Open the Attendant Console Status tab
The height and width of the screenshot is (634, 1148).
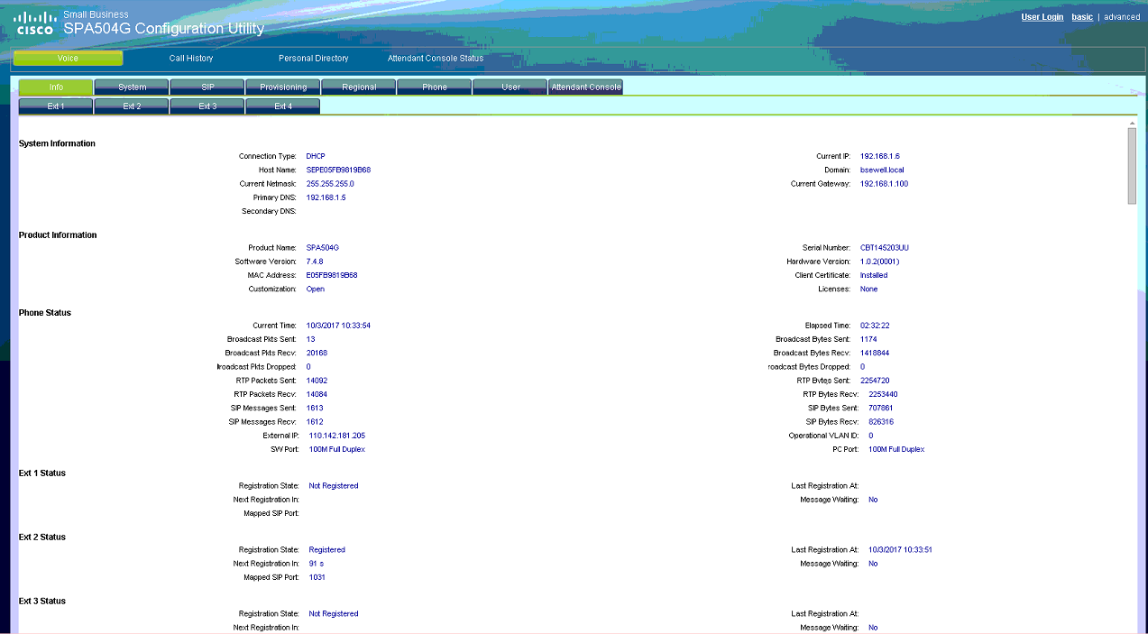pos(436,59)
